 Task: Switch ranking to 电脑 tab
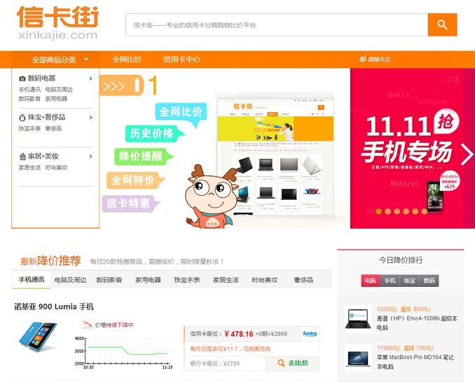pos(371,281)
